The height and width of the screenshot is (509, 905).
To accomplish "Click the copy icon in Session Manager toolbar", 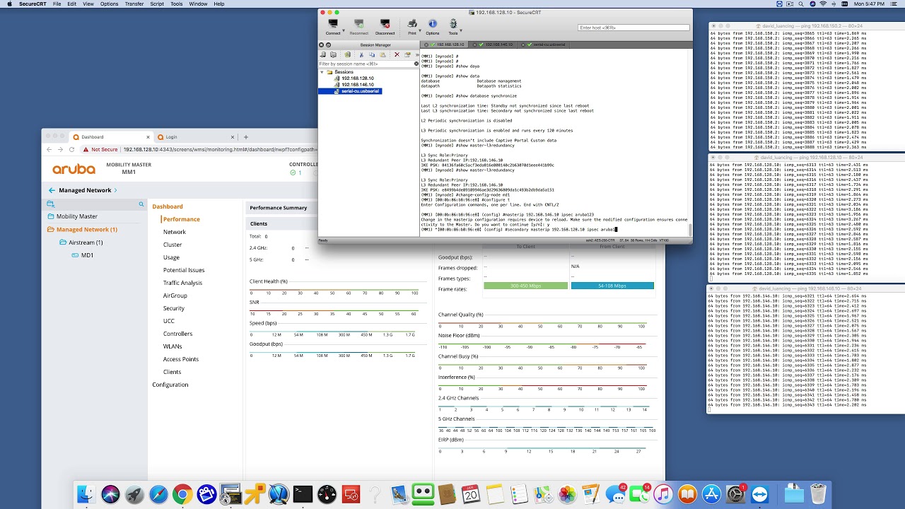I will (x=372, y=54).
